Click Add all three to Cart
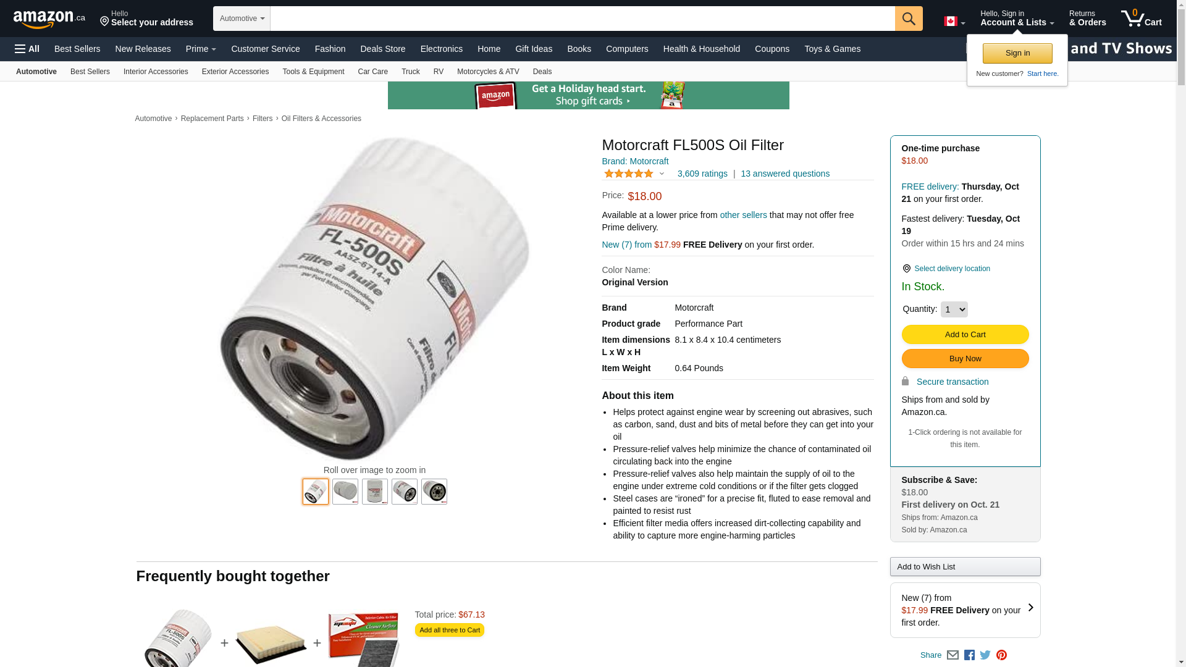This screenshot has height=667, width=1186. [450, 630]
